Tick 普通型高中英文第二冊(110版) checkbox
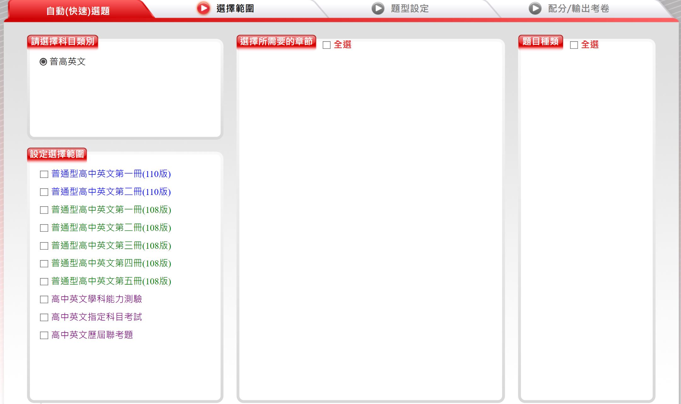This screenshot has width=681, height=404. (44, 192)
